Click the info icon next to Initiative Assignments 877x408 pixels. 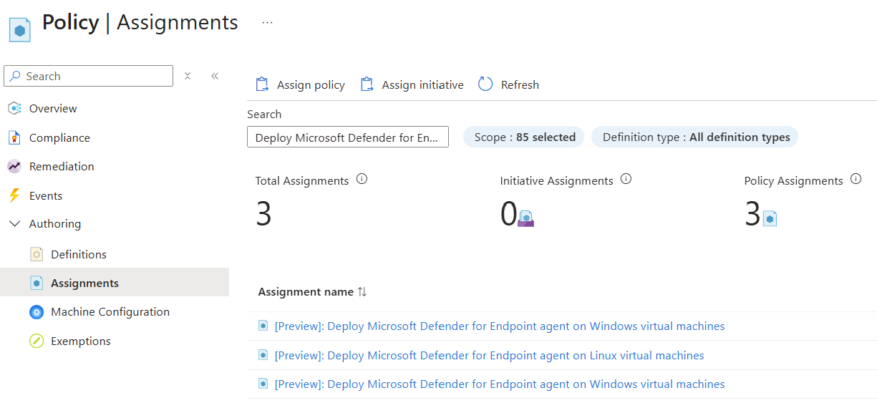pyautogui.click(x=626, y=180)
